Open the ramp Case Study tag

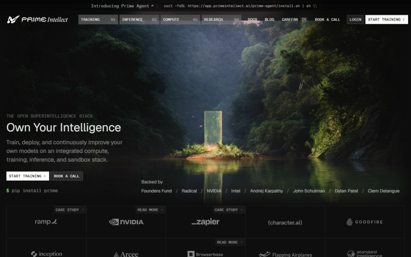coord(70,210)
